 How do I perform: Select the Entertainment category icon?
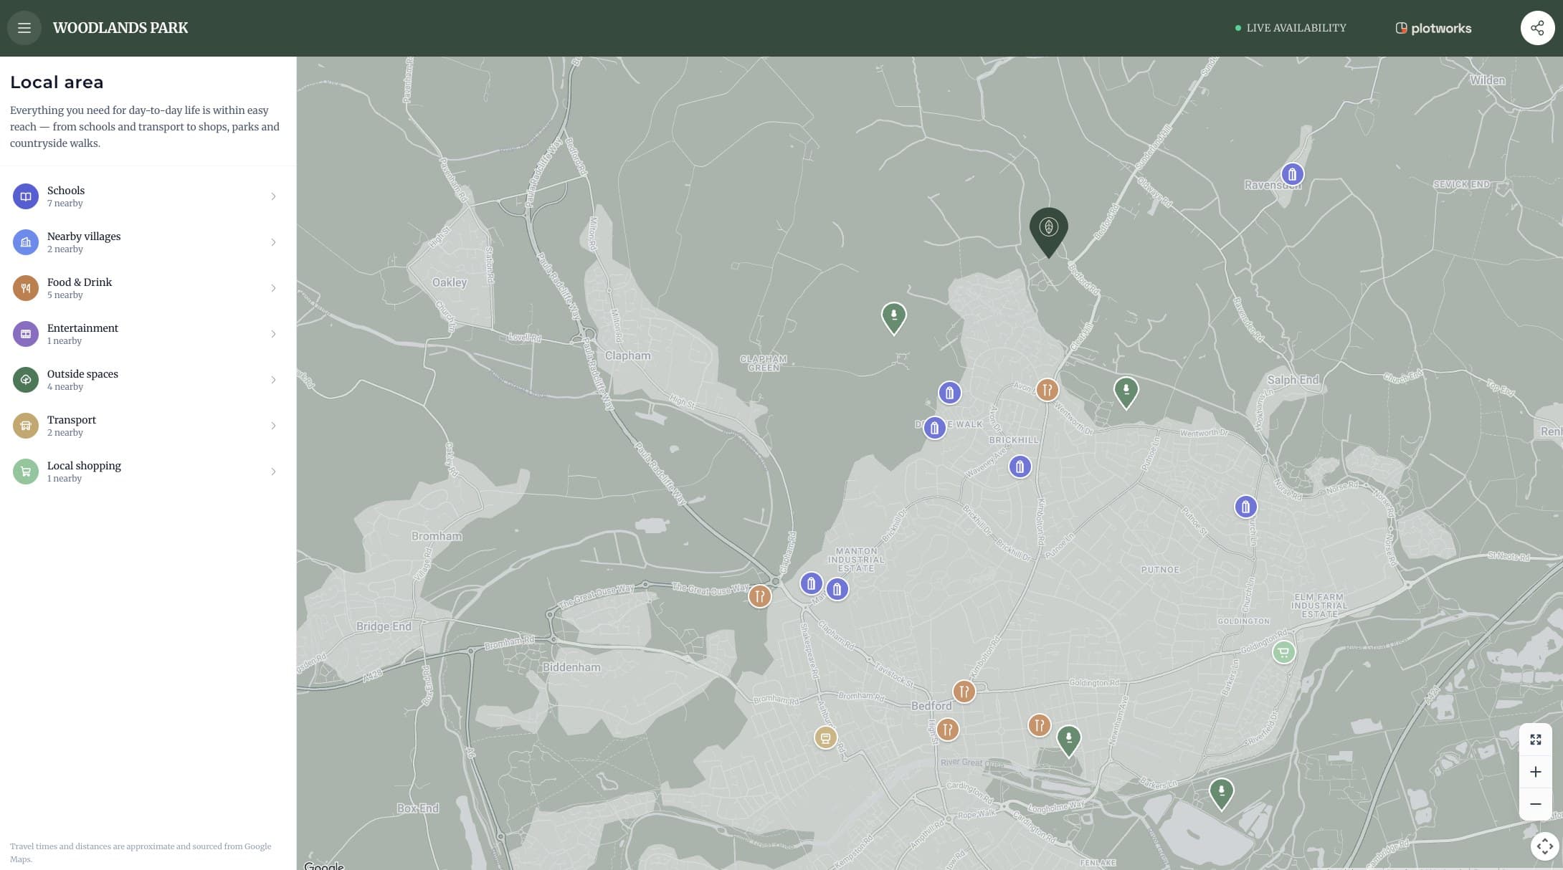coord(26,334)
